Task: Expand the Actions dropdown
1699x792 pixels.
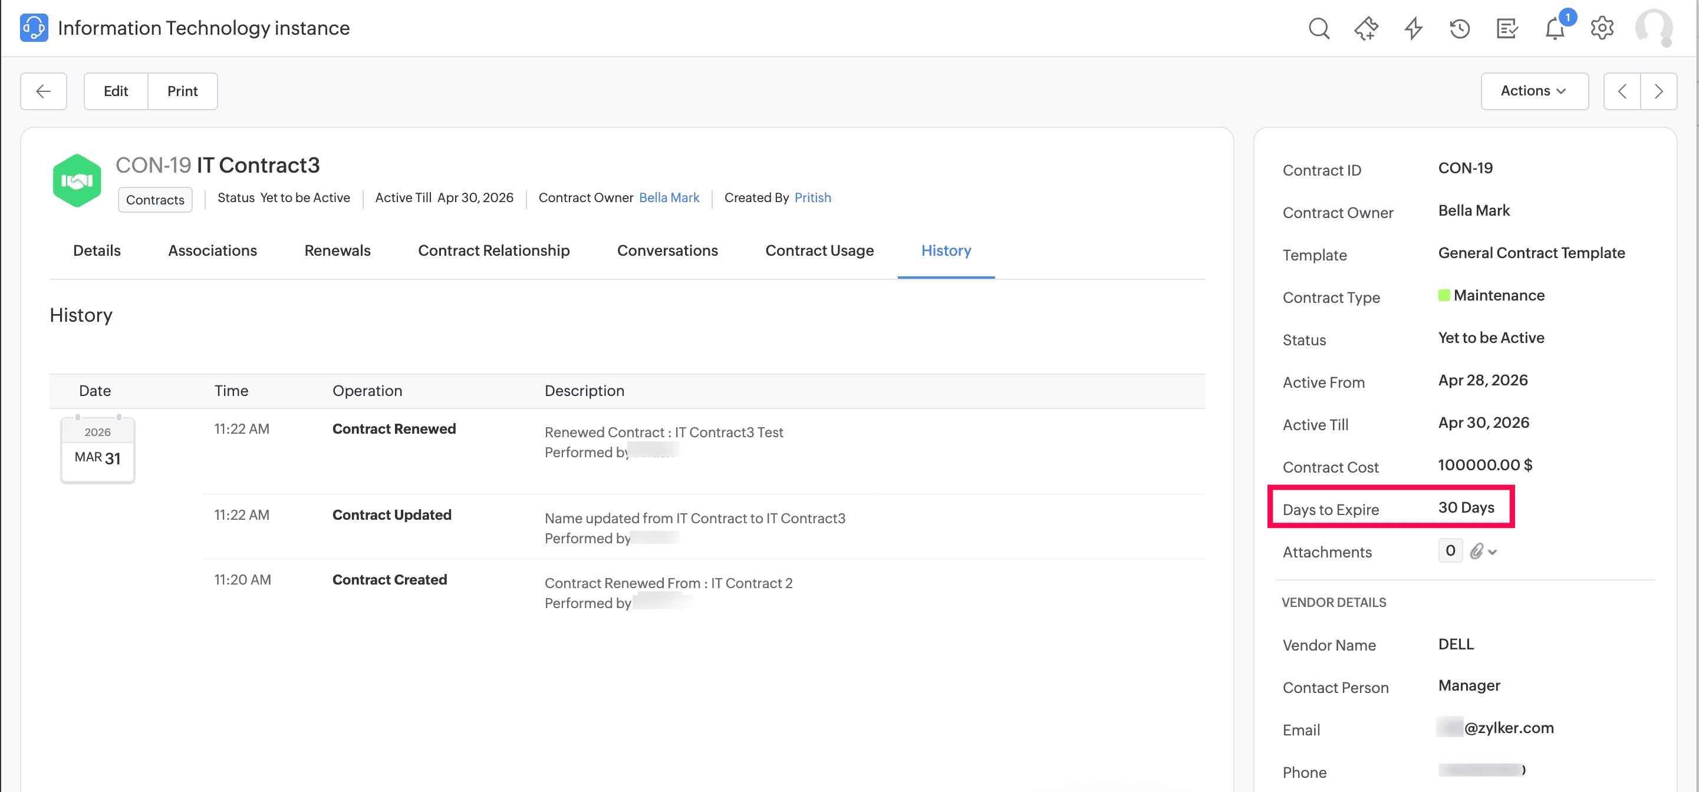Action: click(1534, 91)
